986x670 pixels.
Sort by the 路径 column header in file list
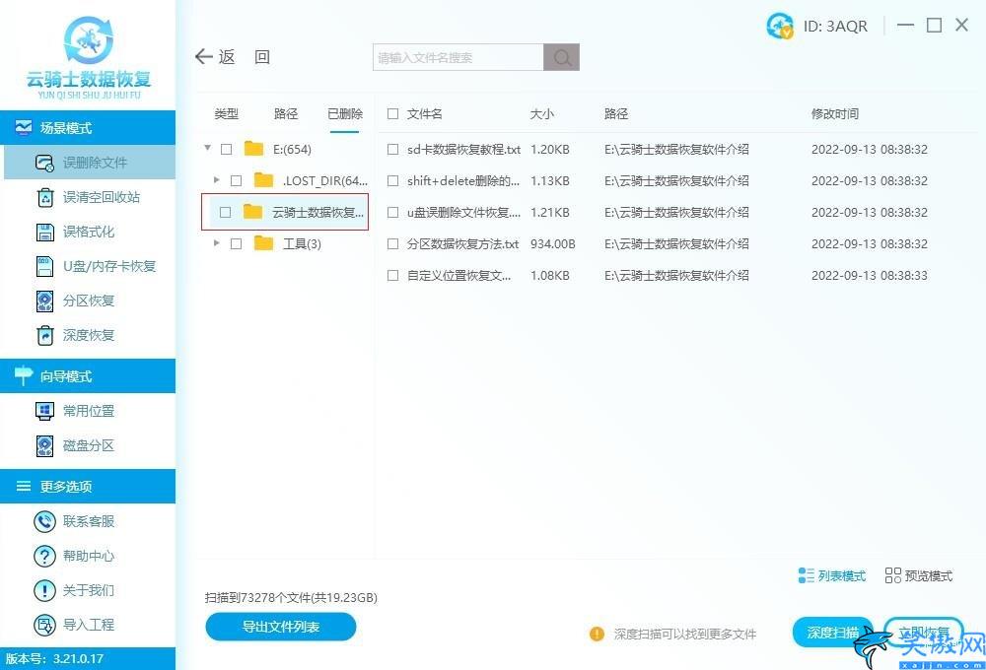pos(616,113)
